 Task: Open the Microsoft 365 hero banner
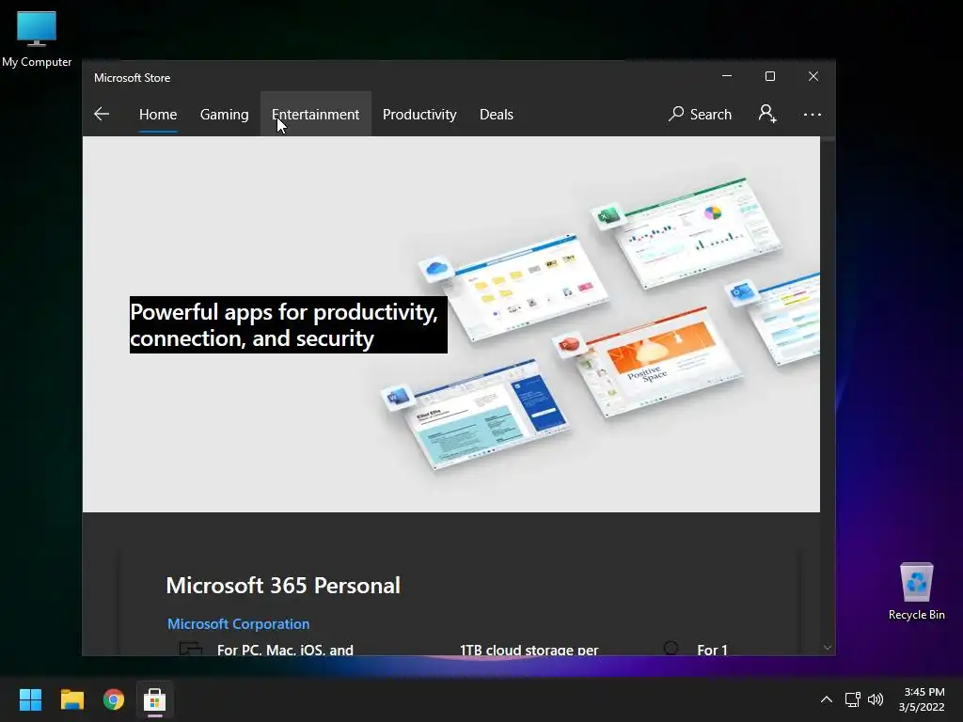450,324
